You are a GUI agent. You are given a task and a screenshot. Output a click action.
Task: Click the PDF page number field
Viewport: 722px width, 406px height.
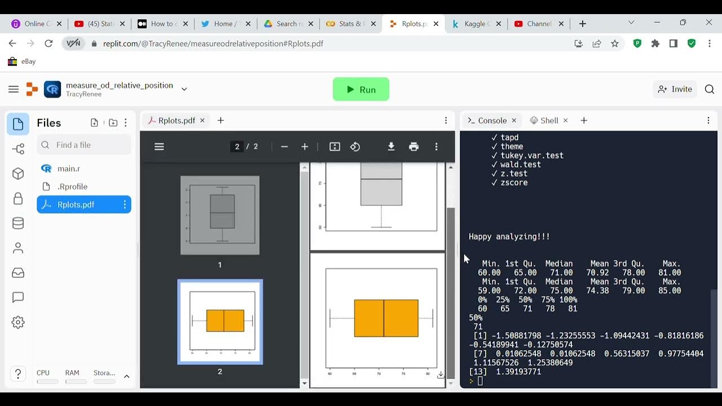[237, 147]
